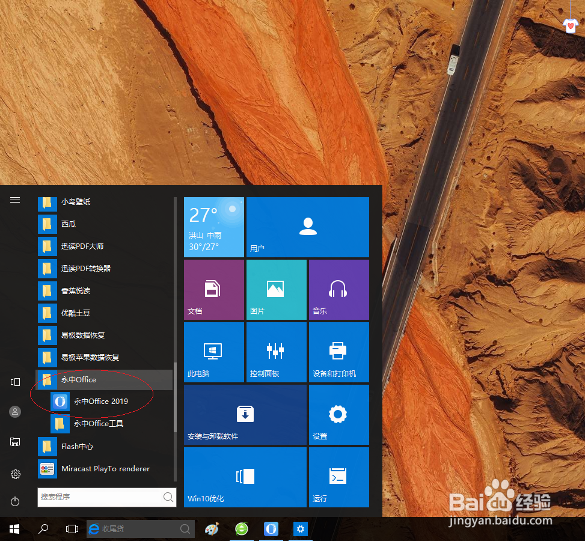Click the sidebar panel toggle icon
The width and height of the screenshot is (585, 541).
click(x=15, y=382)
